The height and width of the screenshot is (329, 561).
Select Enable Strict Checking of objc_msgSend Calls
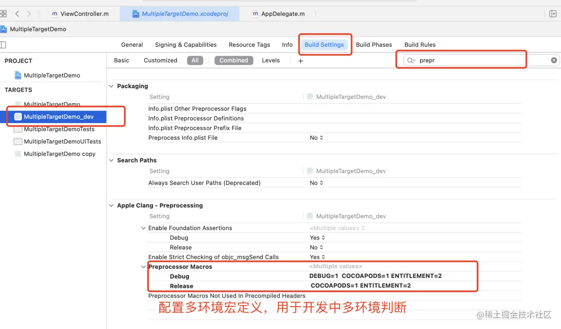[213, 257]
